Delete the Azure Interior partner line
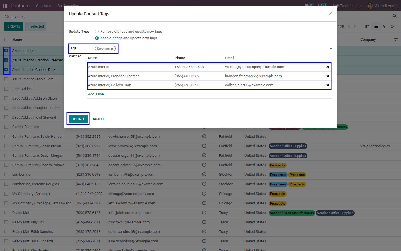 [x=327, y=67]
